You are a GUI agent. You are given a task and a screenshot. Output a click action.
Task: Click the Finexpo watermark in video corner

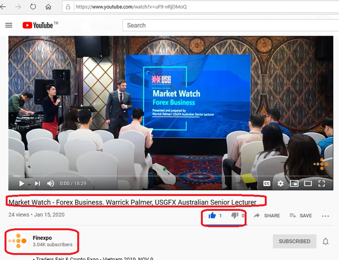[x=321, y=164]
